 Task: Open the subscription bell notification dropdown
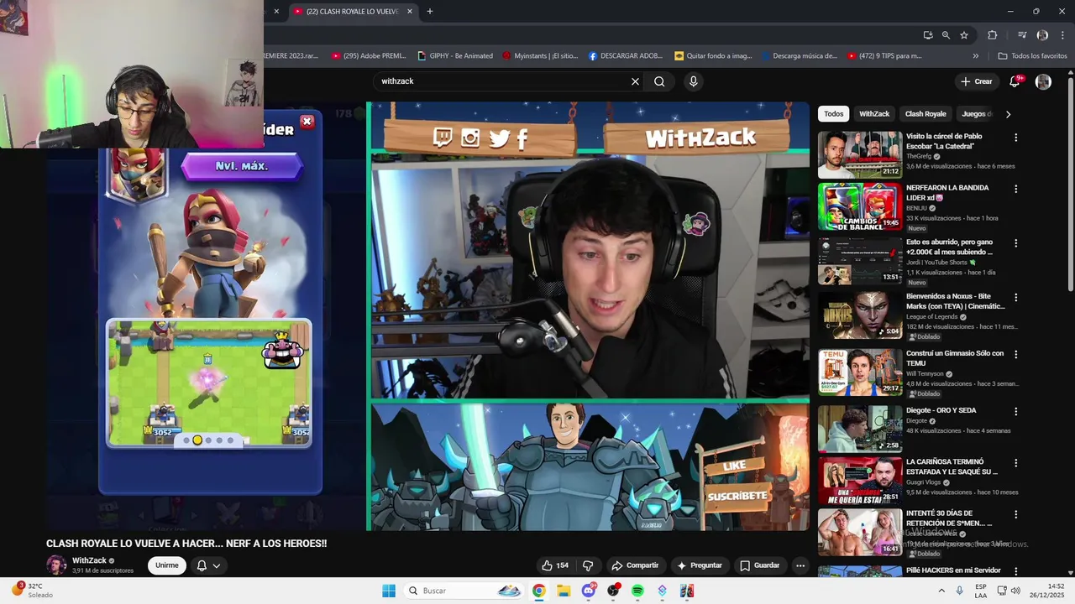(x=208, y=565)
